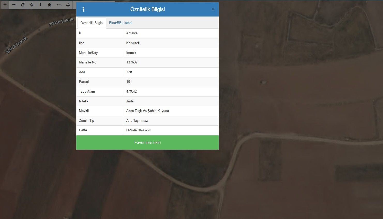Click the Antalya province value cell
The height and width of the screenshot is (219, 383).
132,33
